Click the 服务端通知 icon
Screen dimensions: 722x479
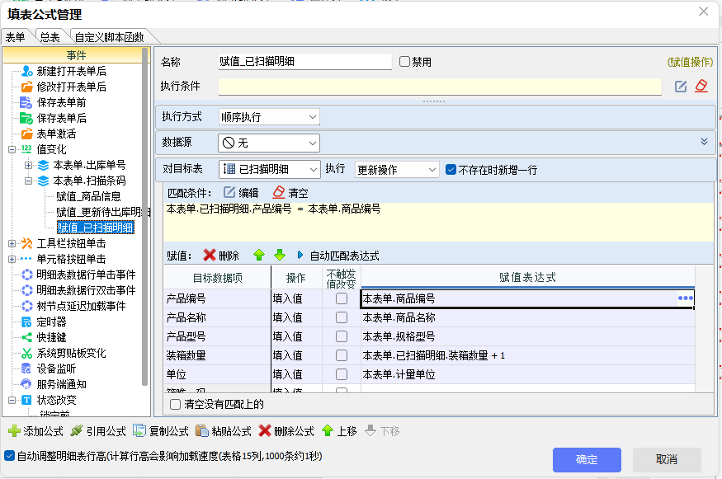coord(26,384)
